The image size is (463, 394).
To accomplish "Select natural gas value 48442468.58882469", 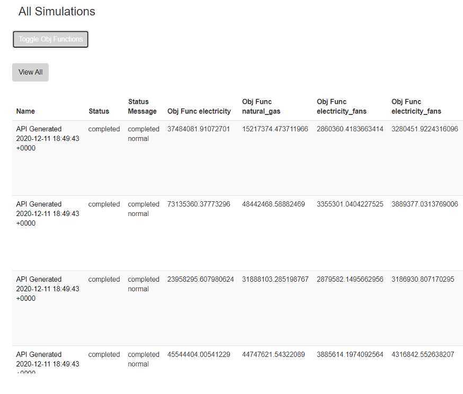I will click(273, 204).
